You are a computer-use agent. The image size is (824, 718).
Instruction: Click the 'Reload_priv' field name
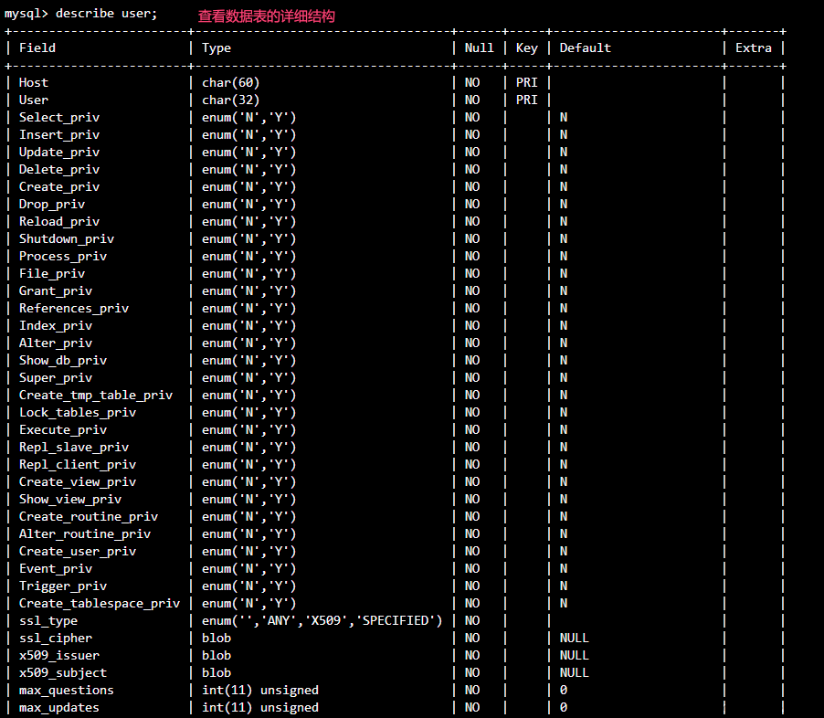(59, 221)
